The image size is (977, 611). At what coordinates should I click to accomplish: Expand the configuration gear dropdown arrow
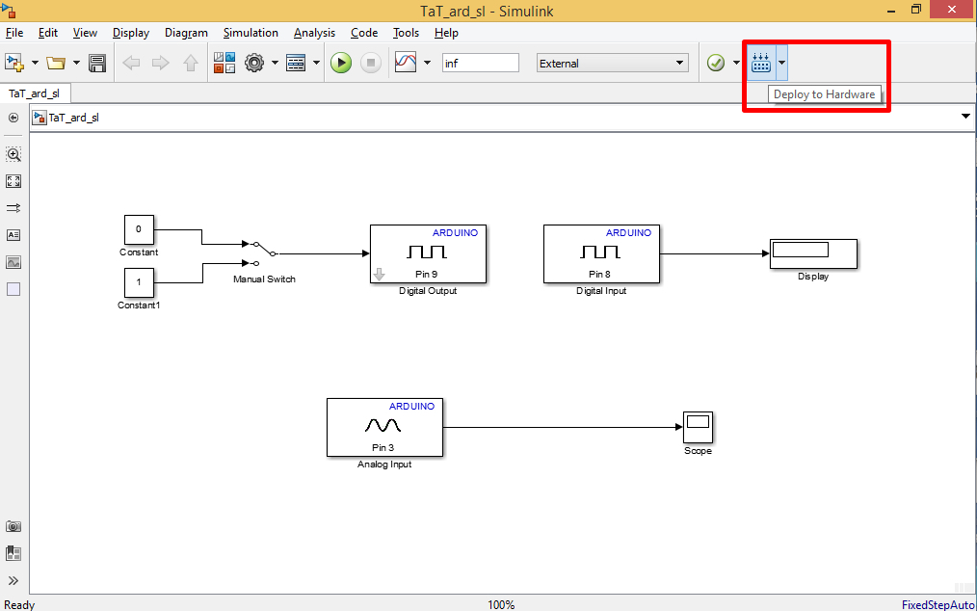275,63
